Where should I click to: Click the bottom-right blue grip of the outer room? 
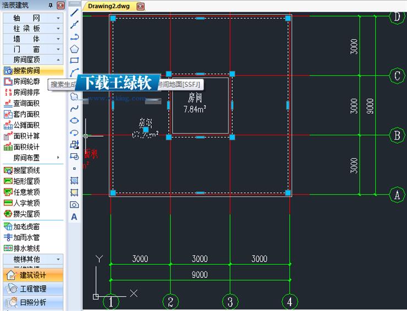click(x=288, y=193)
